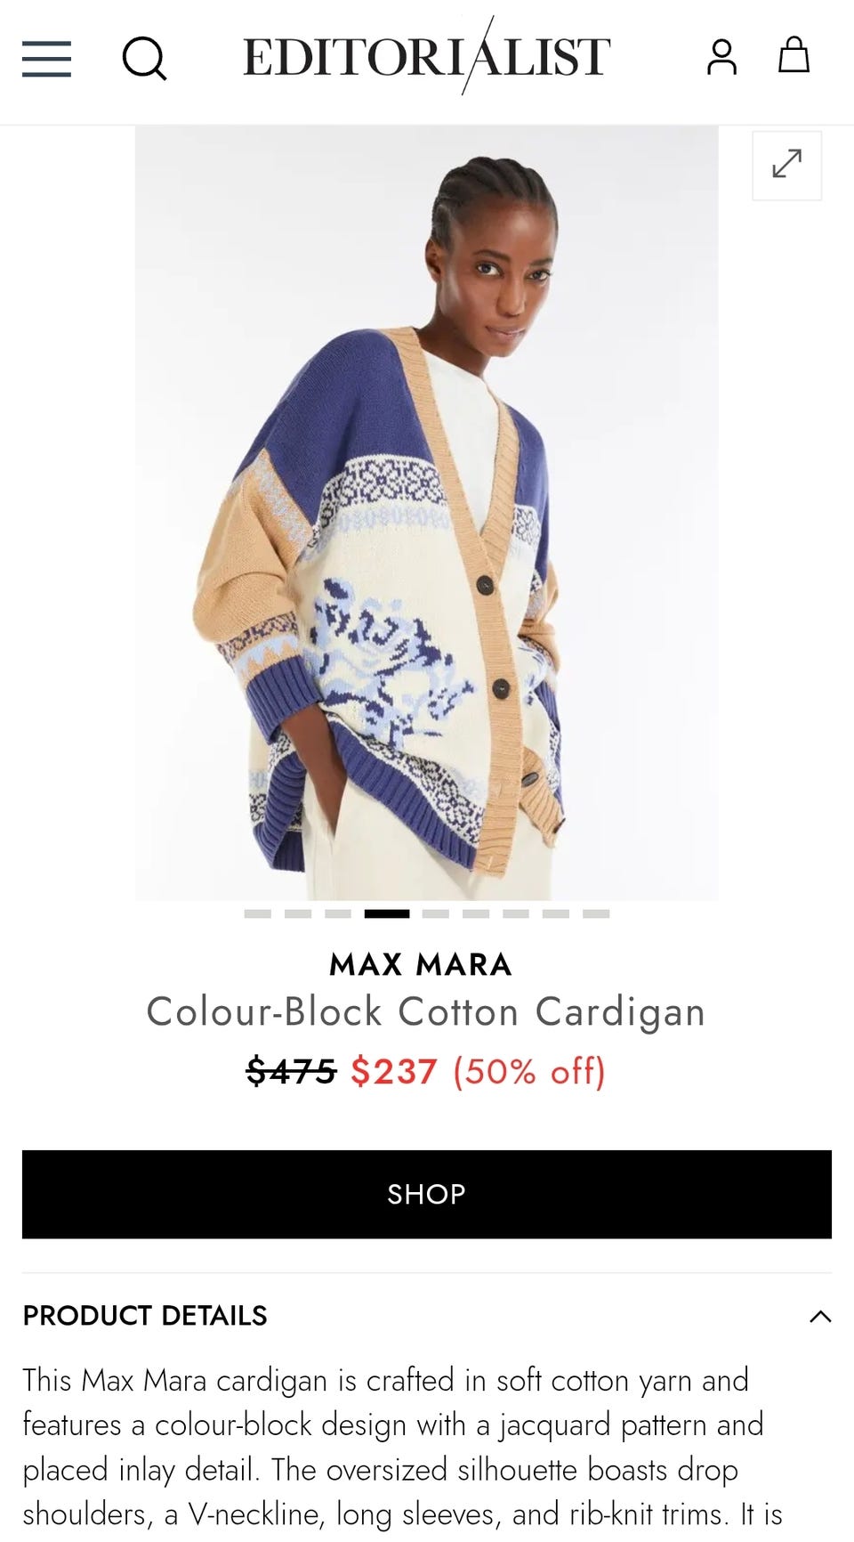Click the cardigan product photo

(427, 513)
